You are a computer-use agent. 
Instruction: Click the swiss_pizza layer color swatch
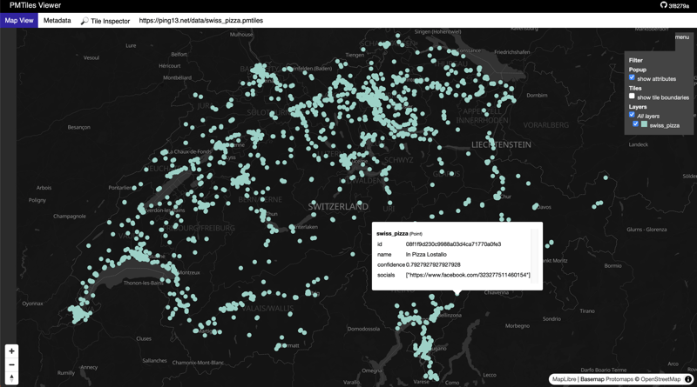645,125
